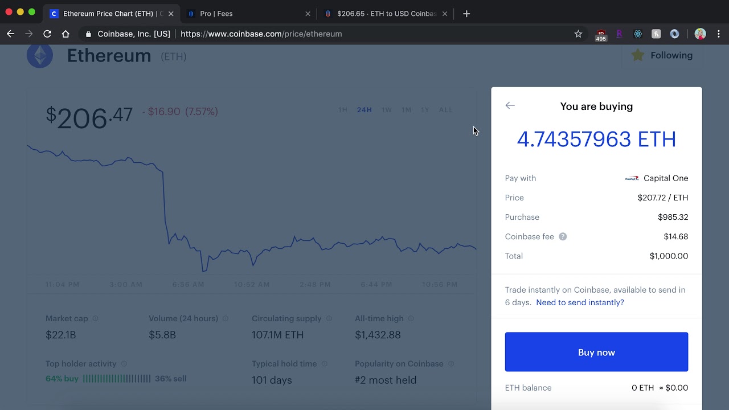Click the Circulating supply info icon
The width and height of the screenshot is (729, 410).
click(329, 318)
